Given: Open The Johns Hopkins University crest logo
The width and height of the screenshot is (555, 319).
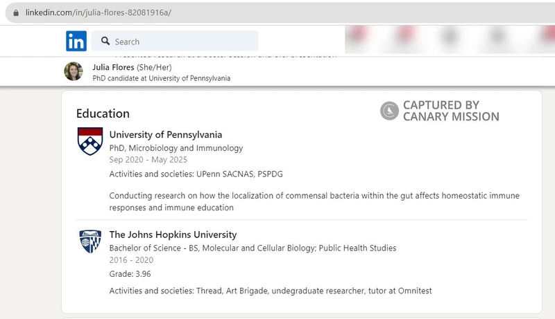Looking at the screenshot, I should point(90,241).
